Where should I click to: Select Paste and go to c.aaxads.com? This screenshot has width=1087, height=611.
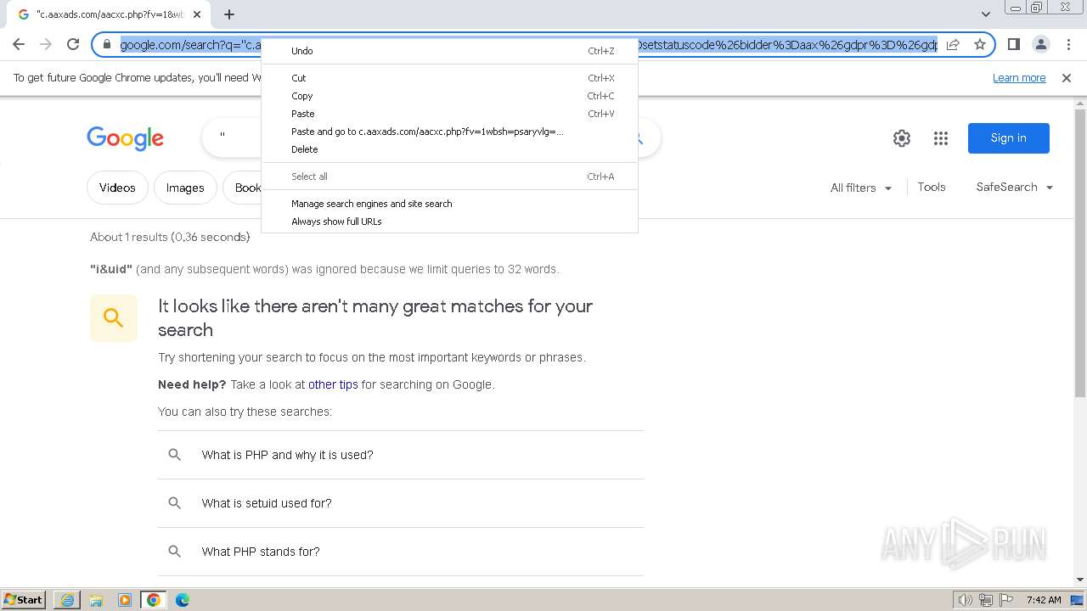[x=449, y=132]
